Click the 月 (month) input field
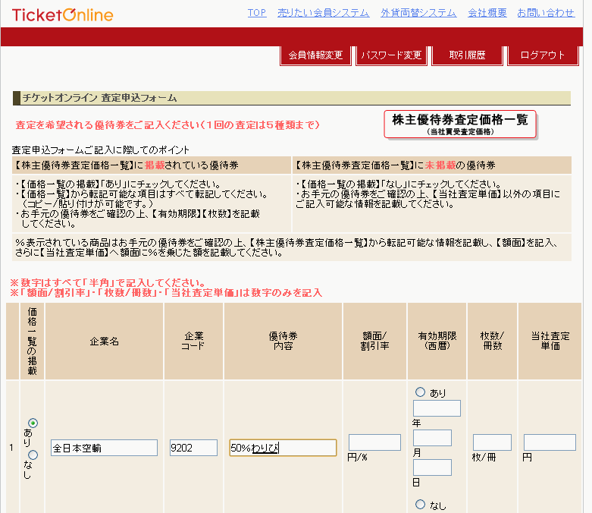This screenshot has width=592, height=513. point(432,438)
